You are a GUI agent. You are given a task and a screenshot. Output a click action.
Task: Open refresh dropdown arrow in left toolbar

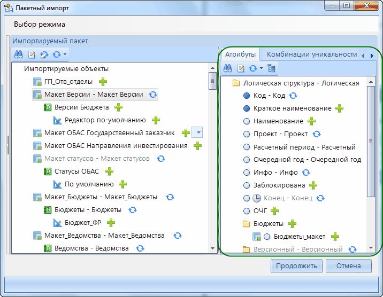point(65,54)
